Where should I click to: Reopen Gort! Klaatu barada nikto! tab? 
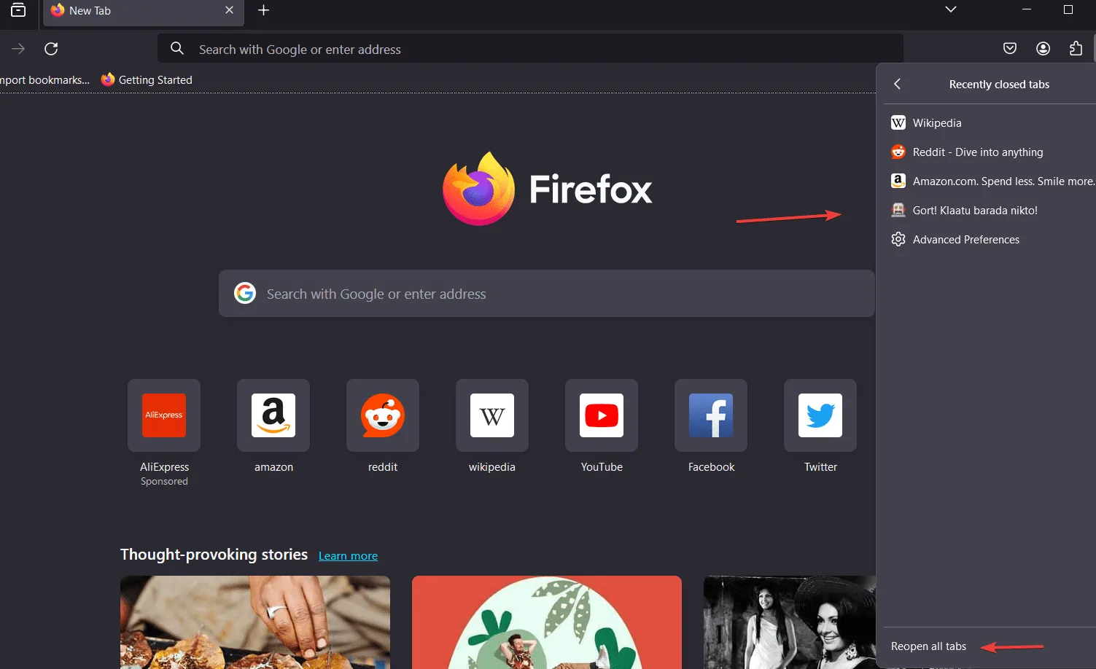(989, 210)
